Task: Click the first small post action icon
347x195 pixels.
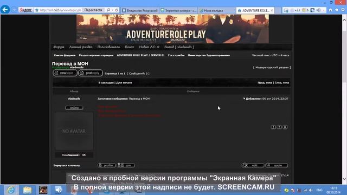Action: click(273, 127)
